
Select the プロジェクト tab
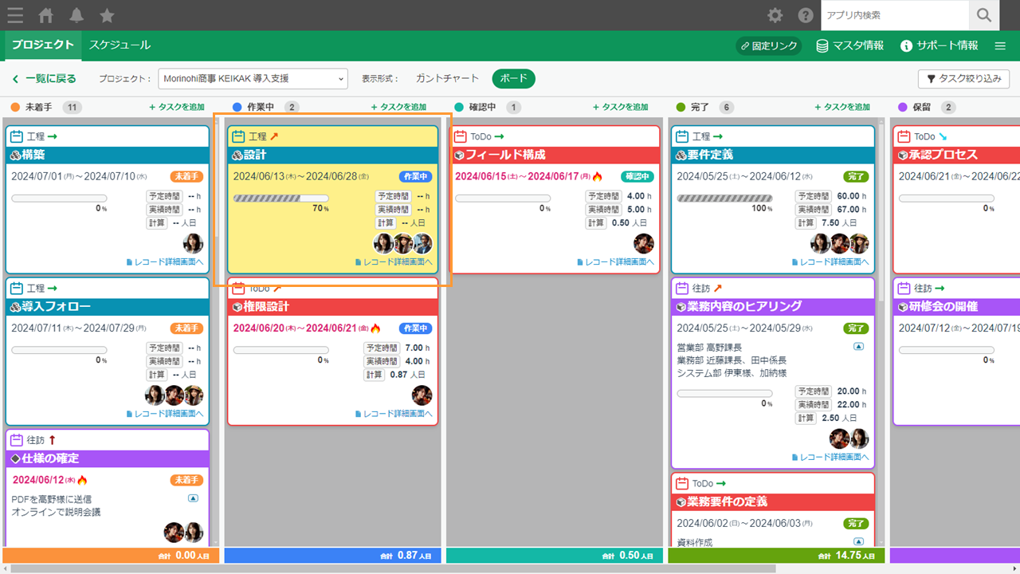click(x=43, y=45)
